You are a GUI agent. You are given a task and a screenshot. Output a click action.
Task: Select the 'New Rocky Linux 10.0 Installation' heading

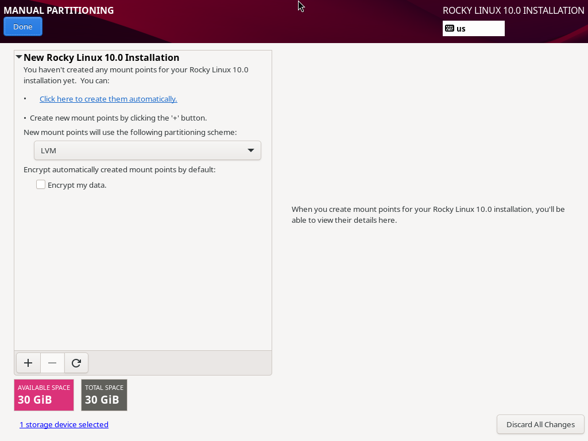click(102, 57)
